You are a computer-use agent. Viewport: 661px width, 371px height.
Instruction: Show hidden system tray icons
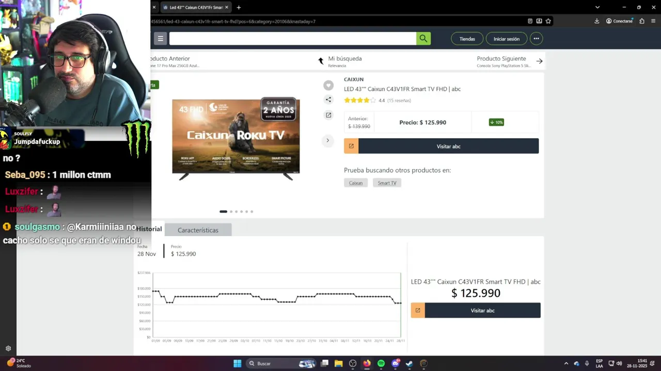pyautogui.click(x=566, y=363)
